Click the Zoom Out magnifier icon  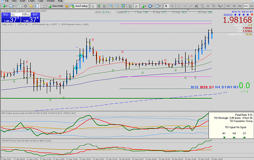tap(117, 6)
